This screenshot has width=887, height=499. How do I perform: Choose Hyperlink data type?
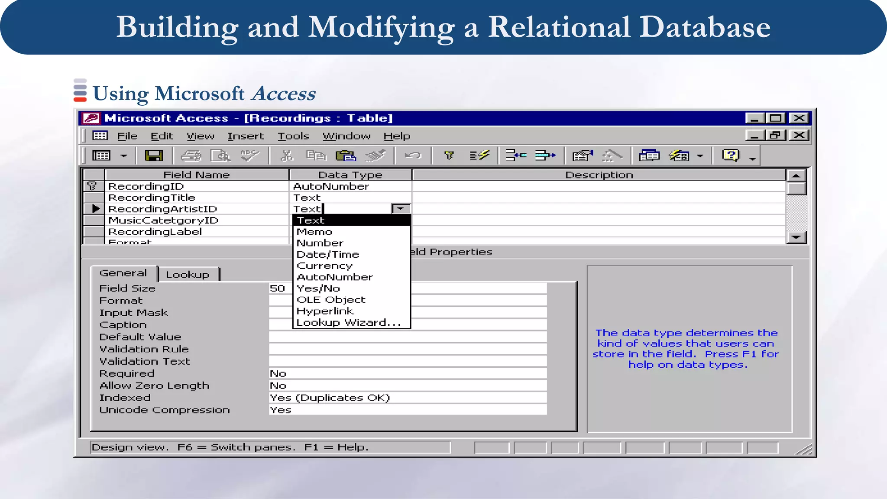point(352,311)
